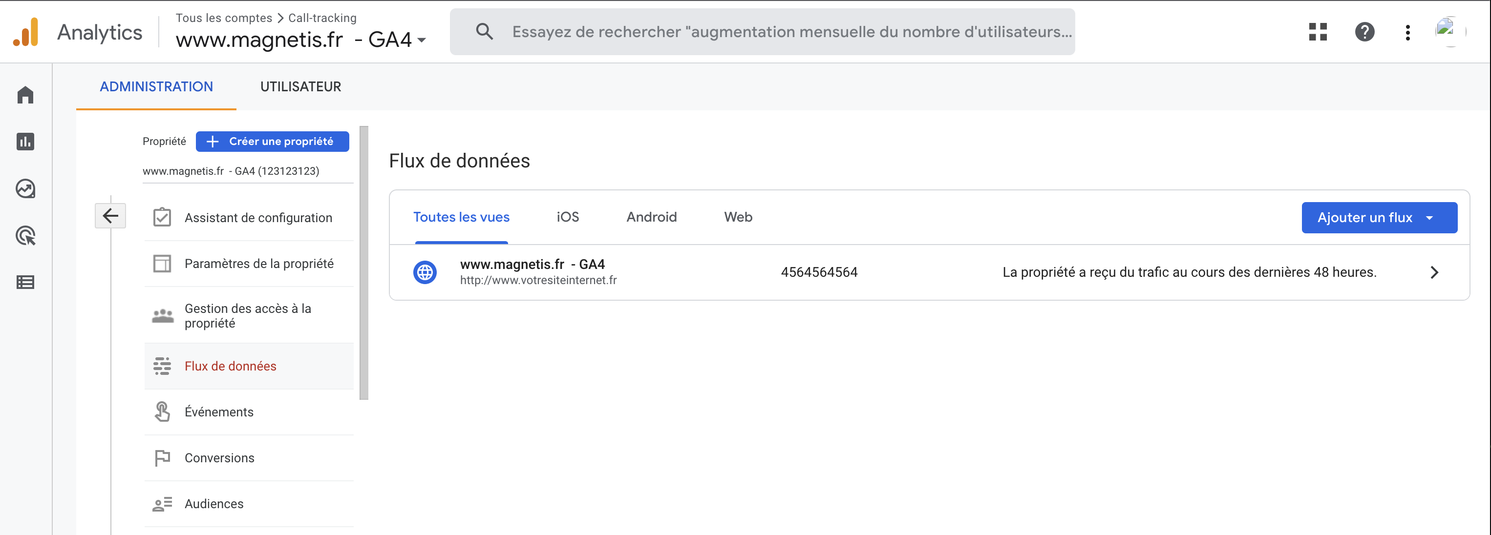Open Paramètres de la propriété
The width and height of the screenshot is (1491, 535).
(x=249, y=264)
